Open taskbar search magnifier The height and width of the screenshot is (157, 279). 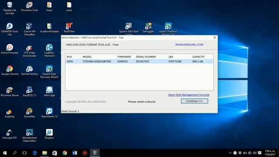[x=15, y=153]
